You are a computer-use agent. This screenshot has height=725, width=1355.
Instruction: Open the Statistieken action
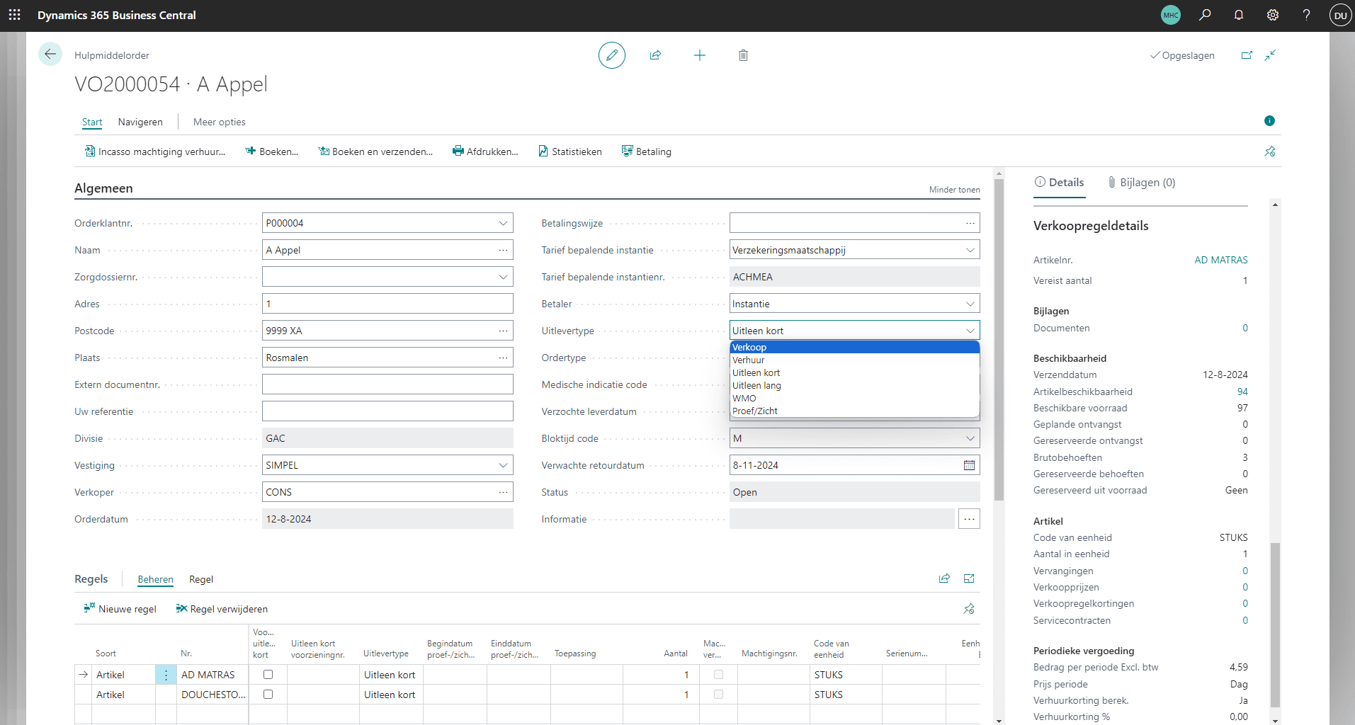(569, 152)
